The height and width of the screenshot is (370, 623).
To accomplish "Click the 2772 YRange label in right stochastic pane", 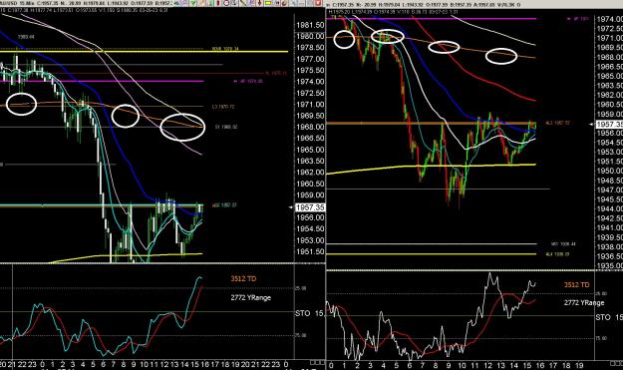I will tap(584, 302).
